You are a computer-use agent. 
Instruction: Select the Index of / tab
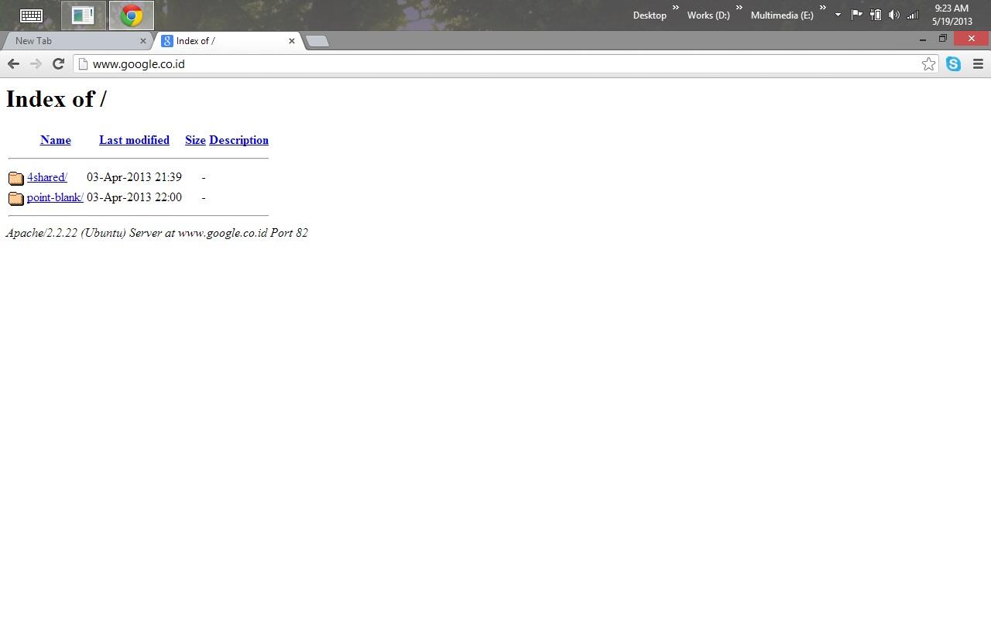click(228, 41)
